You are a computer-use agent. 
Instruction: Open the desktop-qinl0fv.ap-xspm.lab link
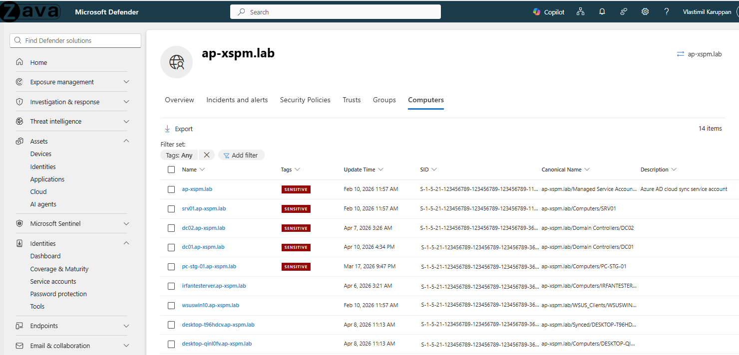[x=217, y=344]
